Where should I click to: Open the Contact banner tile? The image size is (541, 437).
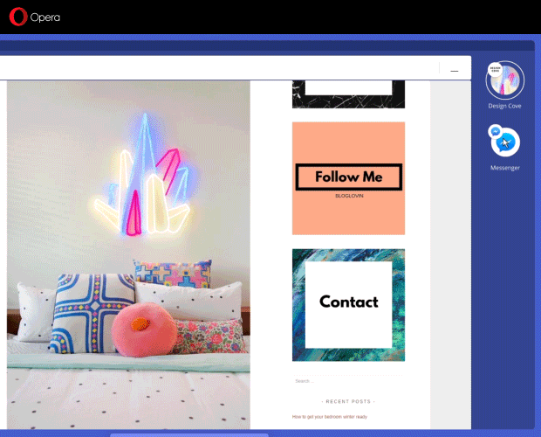348,303
